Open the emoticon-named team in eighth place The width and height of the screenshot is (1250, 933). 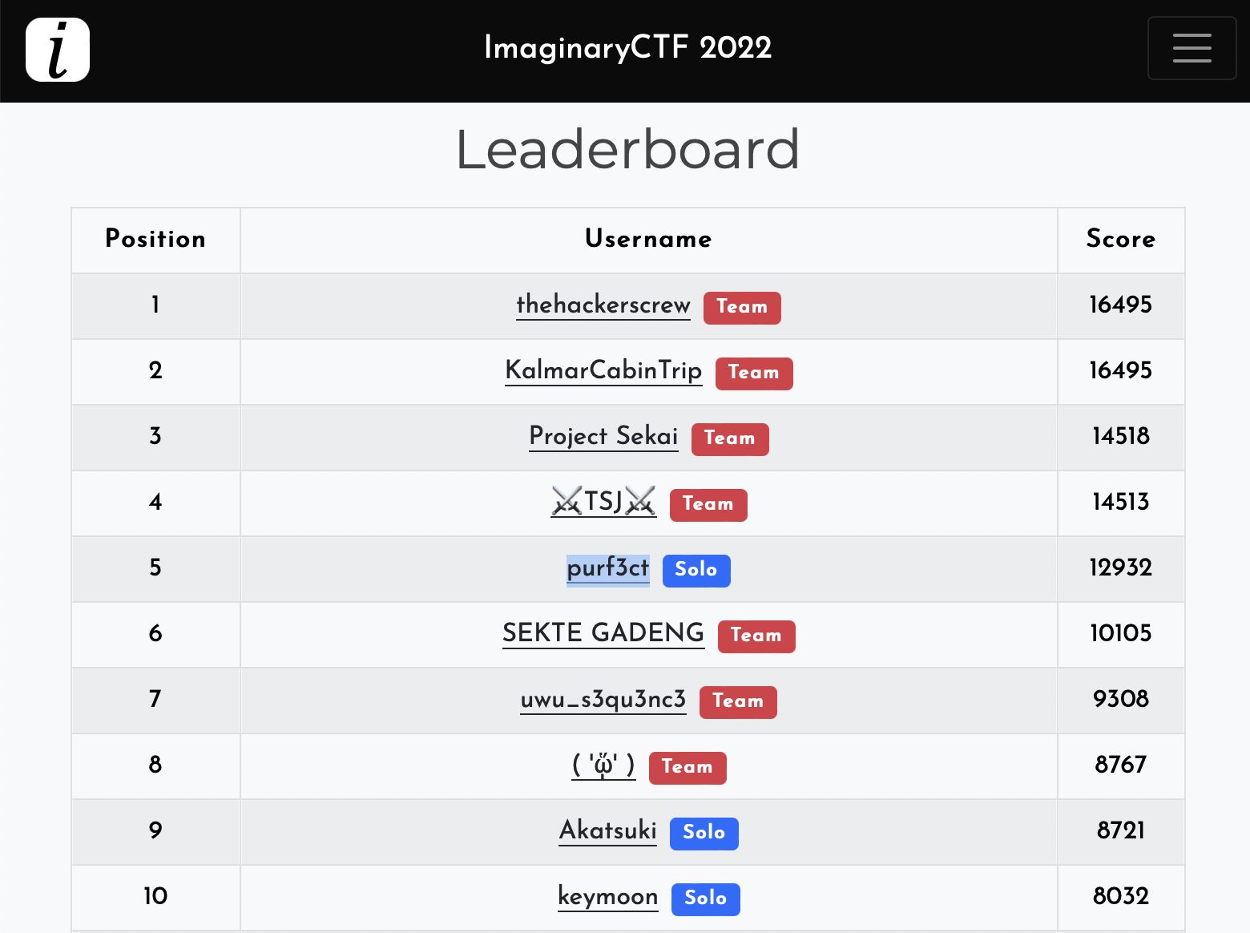click(x=603, y=765)
